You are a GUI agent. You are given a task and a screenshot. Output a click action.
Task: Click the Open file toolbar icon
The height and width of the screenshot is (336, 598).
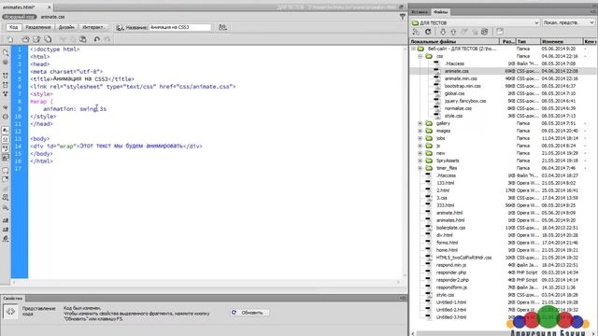click(25, 39)
